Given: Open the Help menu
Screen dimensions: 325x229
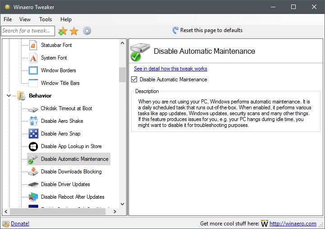Looking at the screenshot, I should (66, 19).
